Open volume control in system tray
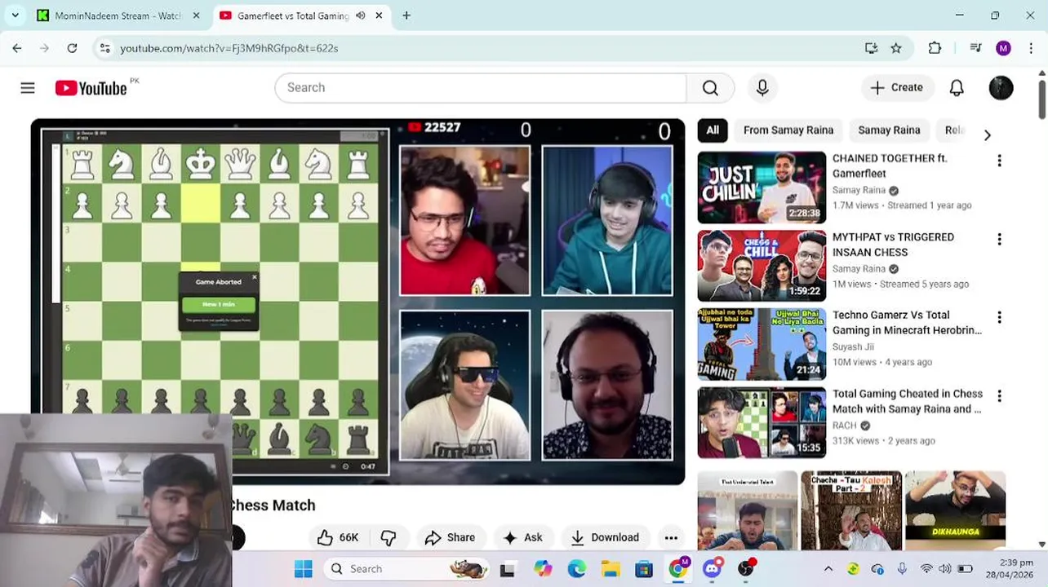 click(944, 568)
